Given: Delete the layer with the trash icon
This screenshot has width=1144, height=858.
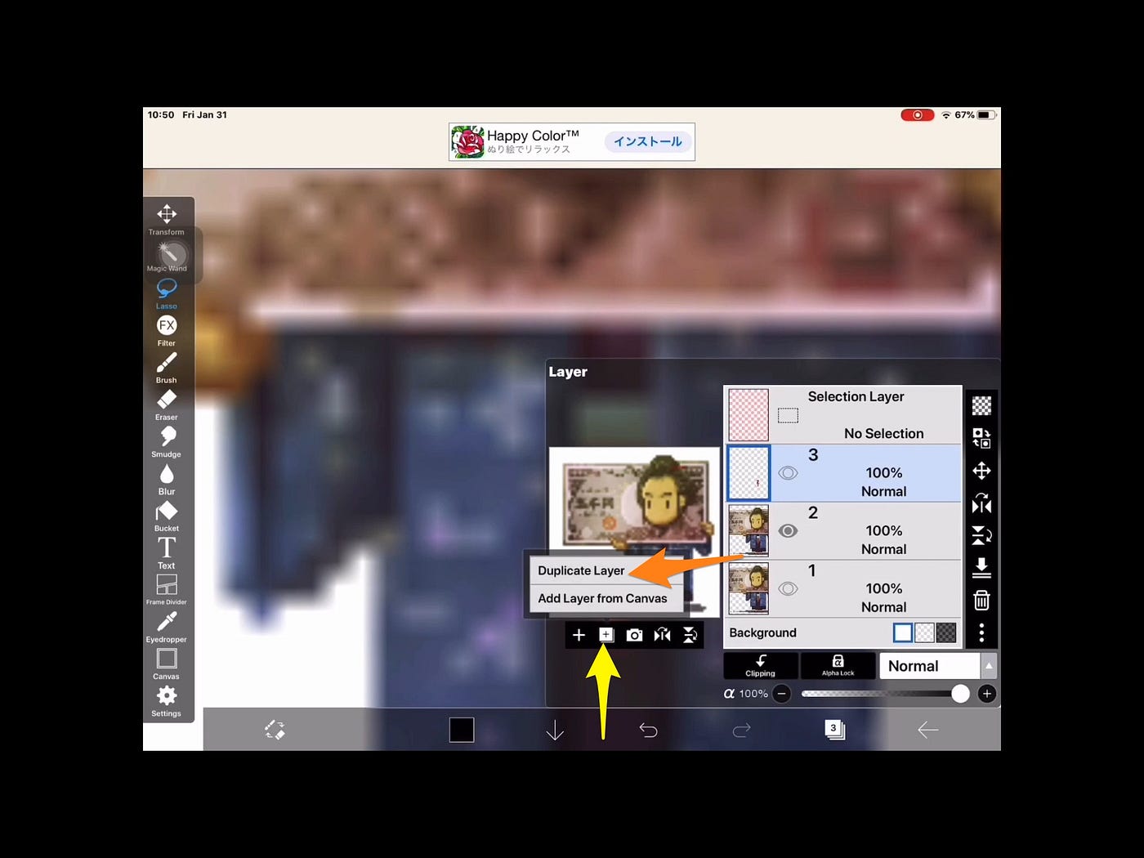Looking at the screenshot, I should tap(981, 601).
